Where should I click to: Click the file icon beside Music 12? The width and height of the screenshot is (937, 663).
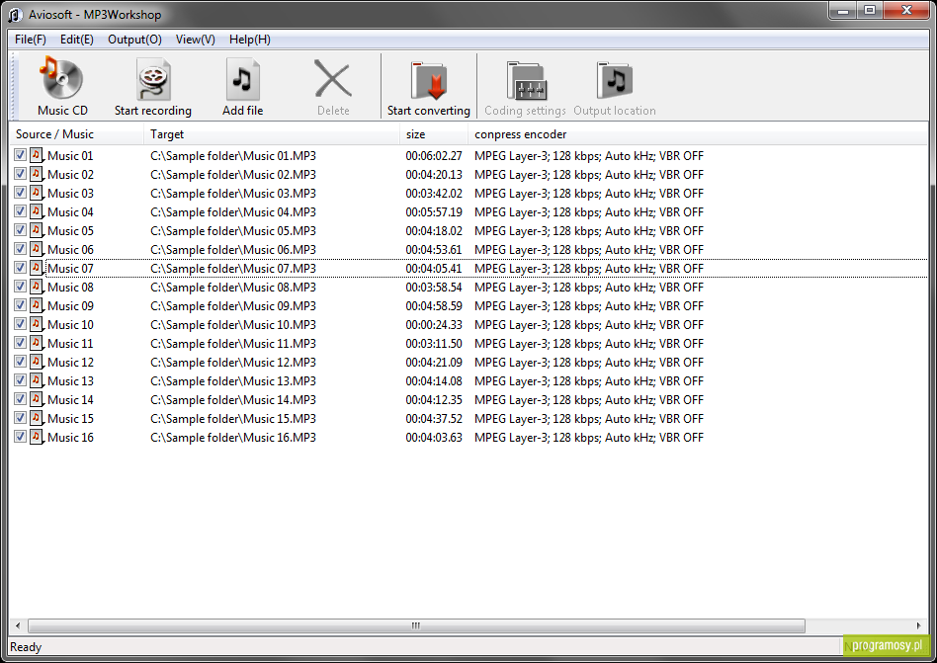pyautogui.click(x=37, y=362)
